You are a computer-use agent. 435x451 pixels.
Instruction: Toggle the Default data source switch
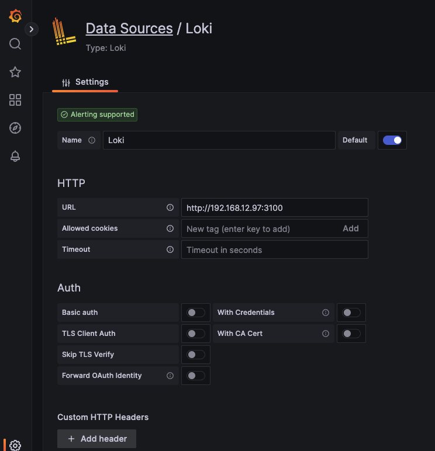click(392, 140)
